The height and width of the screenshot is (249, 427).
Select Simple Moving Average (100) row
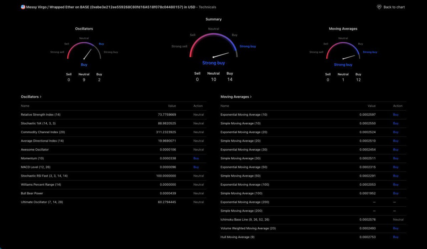tap(313, 193)
